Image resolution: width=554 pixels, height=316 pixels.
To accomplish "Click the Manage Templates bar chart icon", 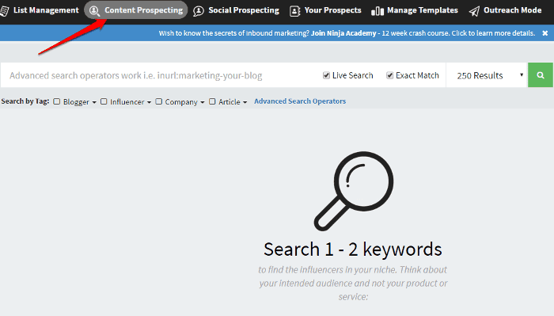I will (378, 11).
